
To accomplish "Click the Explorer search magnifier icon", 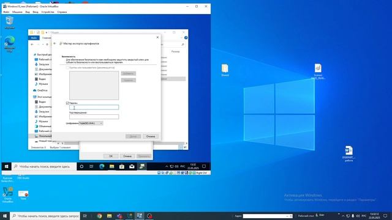I will [x=183, y=45].
